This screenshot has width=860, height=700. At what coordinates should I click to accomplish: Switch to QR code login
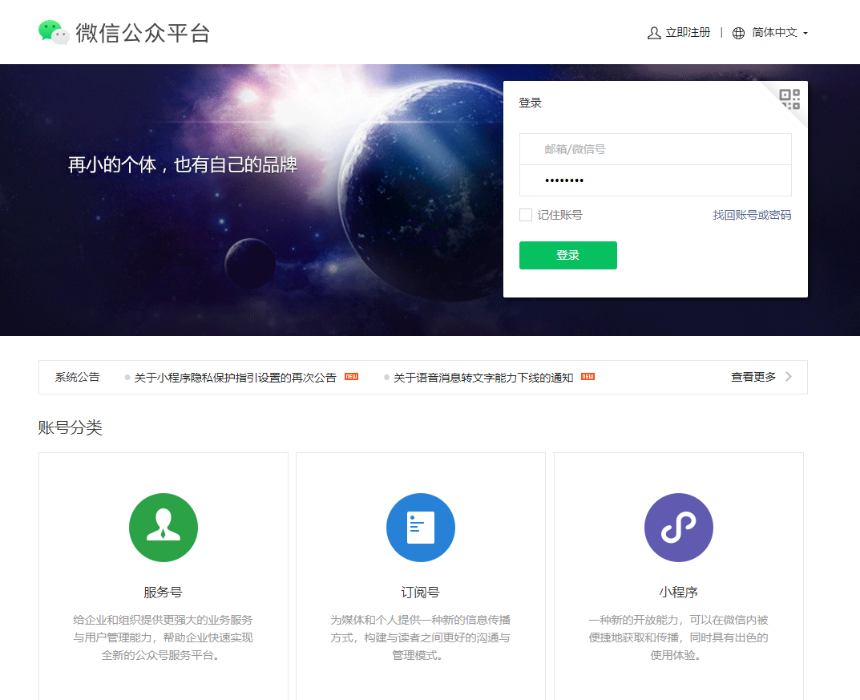(789, 99)
